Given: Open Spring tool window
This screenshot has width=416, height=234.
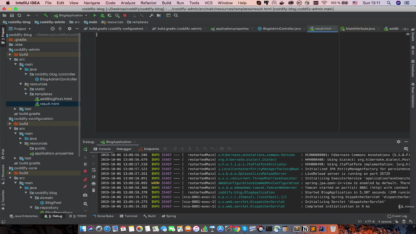Looking at the screenshot, I should point(169,216).
